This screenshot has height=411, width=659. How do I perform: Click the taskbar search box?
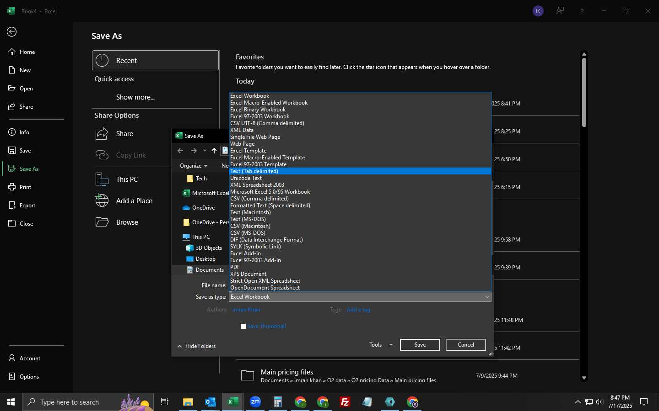(x=88, y=402)
